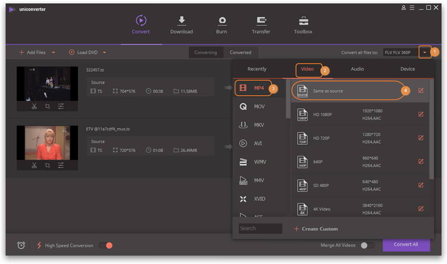The height and width of the screenshot is (264, 447).
Task: Click the High Speed Conversion lightning icon
Action: tap(39, 245)
